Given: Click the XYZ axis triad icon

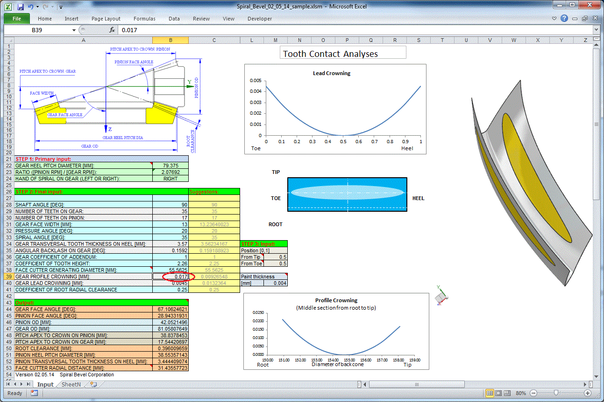Looking at the screenshot, I should click(x=441, y=296).
